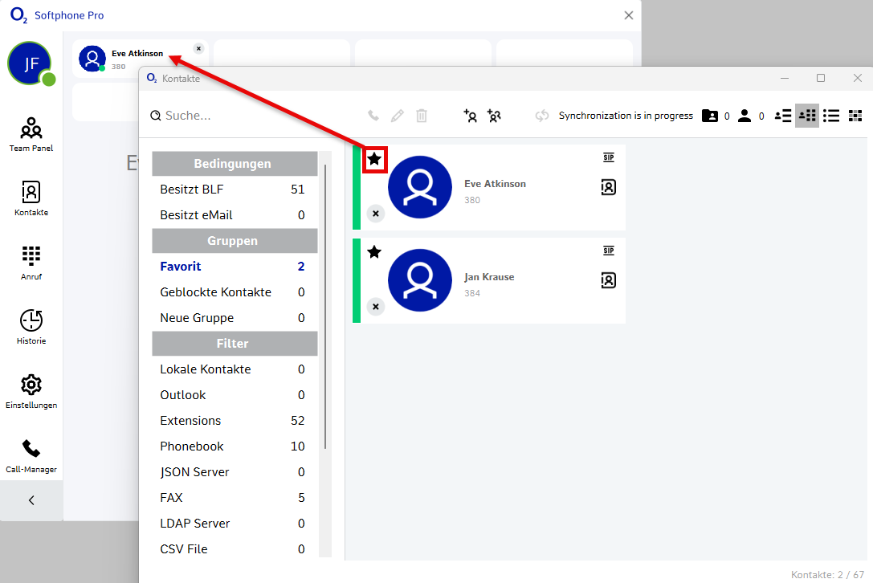Select Besitzt BLF condition
Image resolution: width=873 pixels, height=583 pixels.
tap(192, 190)
